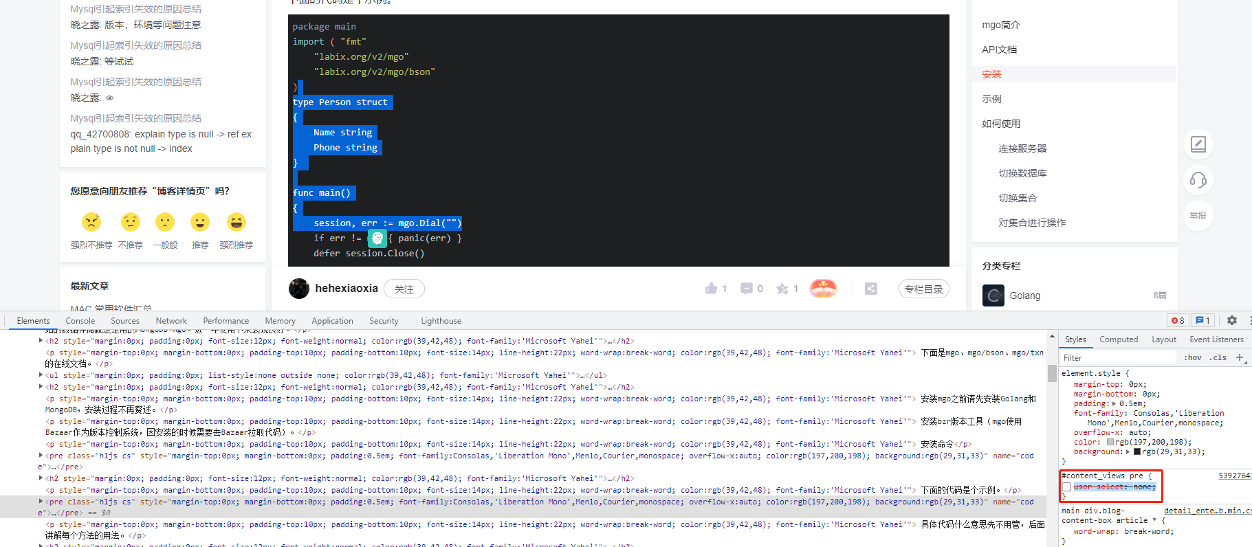Click the share icon in article toolbar
This screenshot has width=1252, height=547.
click(870, 289)
